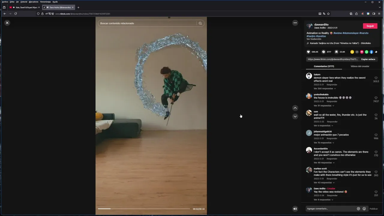Image resolution: width=384 pixels, height=216 pixels.
Task: Like yonkothekaido's comment
Action: tap(376, 98)
